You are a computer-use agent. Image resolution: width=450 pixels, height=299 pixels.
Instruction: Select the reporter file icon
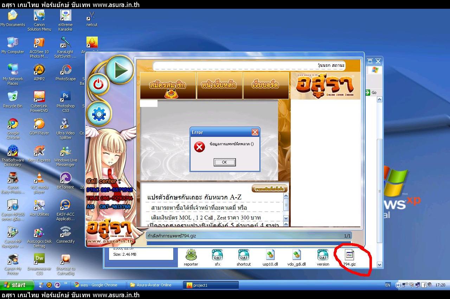[x=191, y=257]
